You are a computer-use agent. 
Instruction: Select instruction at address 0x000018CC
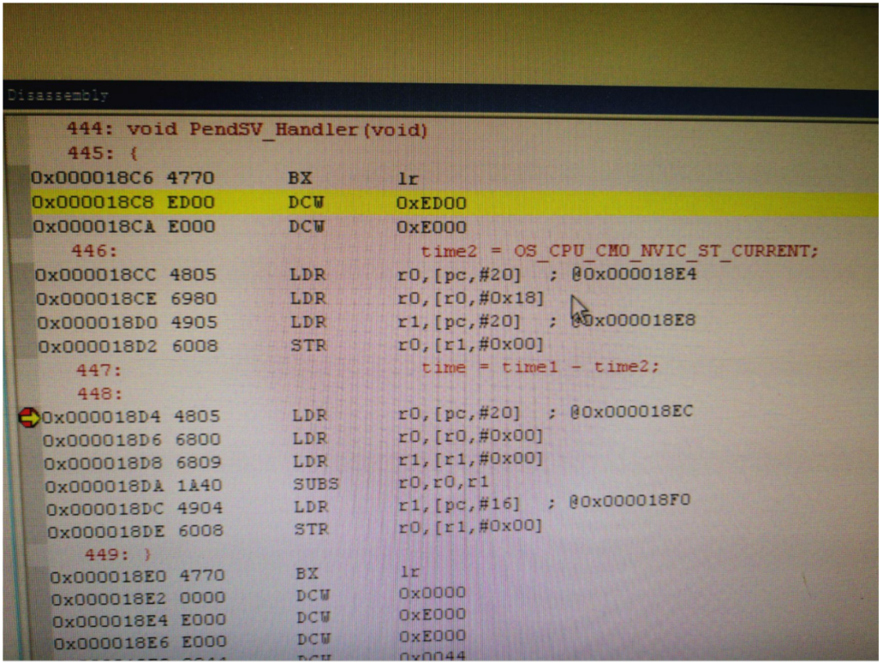point(365,275)
